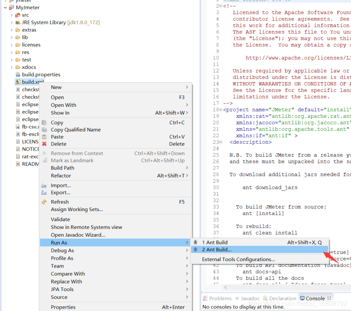
Task: Click the Copy Qualified Name icon
Action: (x=44, y=130)
